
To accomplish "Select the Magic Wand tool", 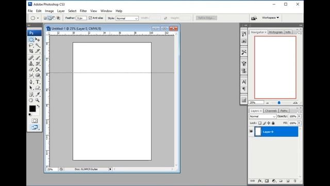I will coord(38,45).
